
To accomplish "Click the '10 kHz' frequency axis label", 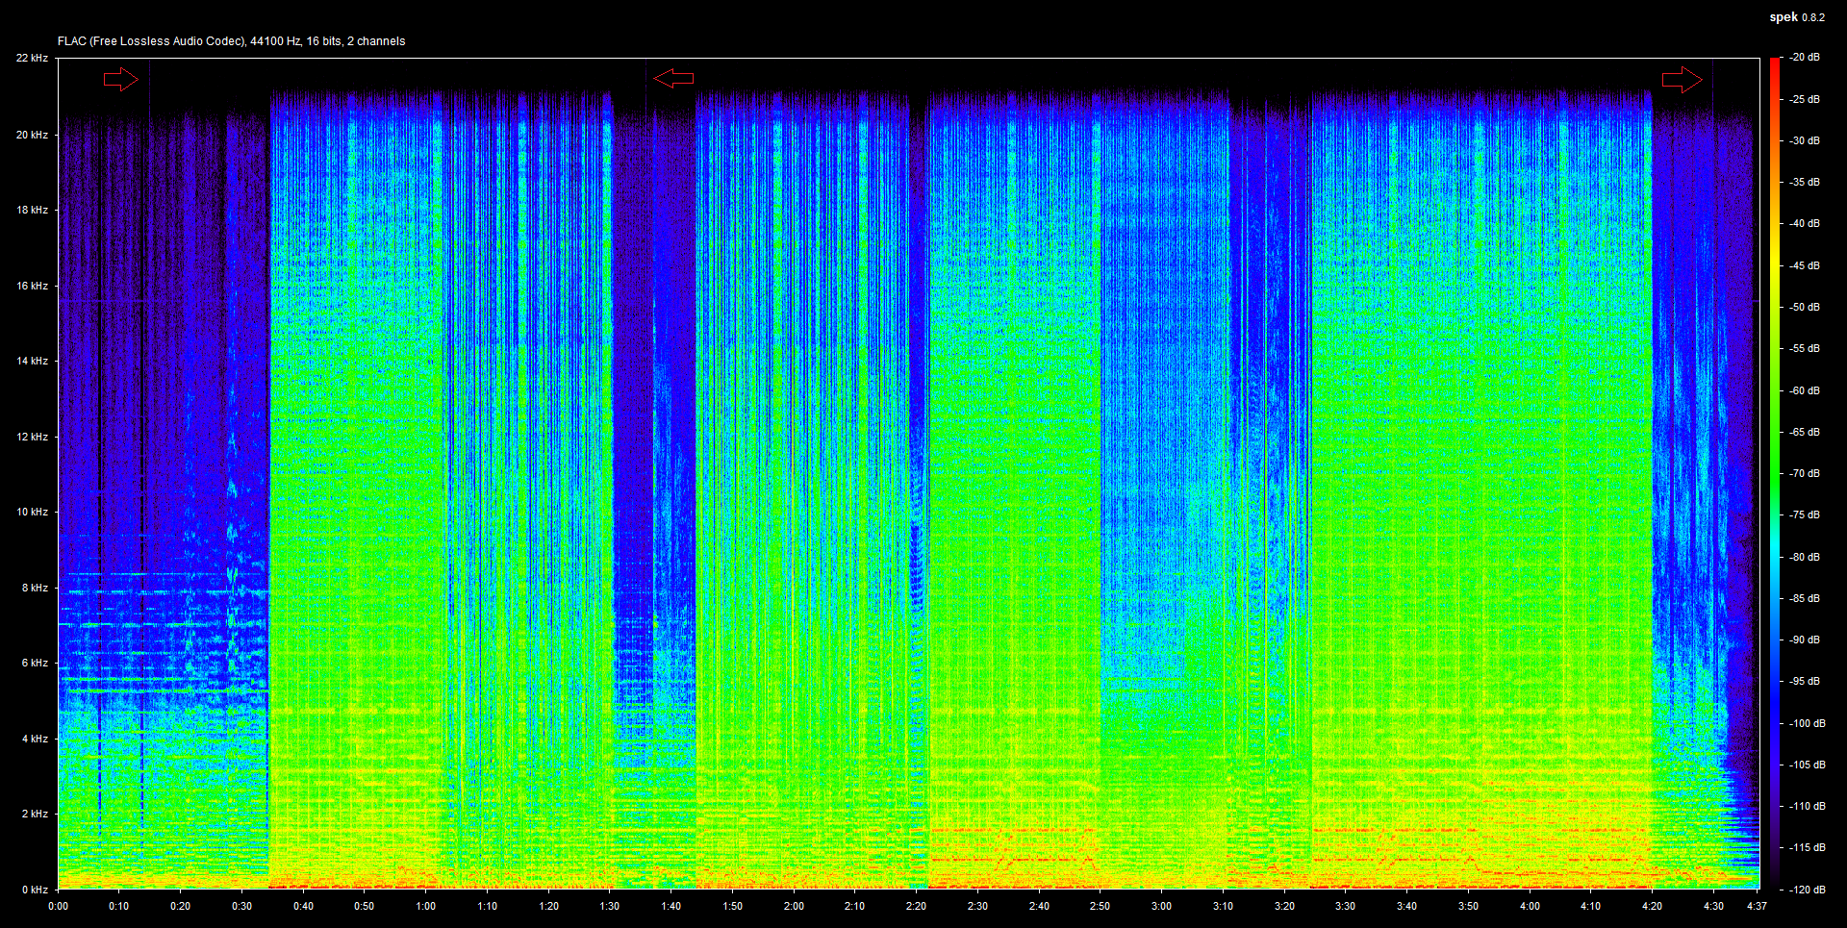I will (32, 512).
